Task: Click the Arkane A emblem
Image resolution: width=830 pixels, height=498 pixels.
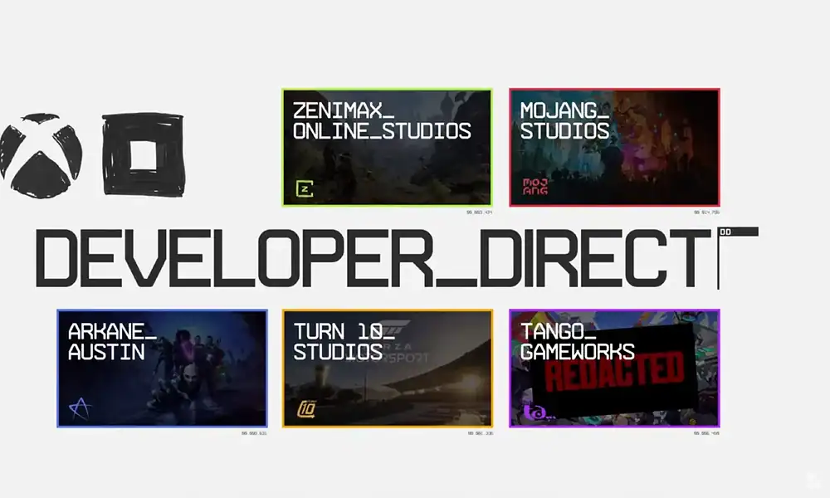Action: 81,408
